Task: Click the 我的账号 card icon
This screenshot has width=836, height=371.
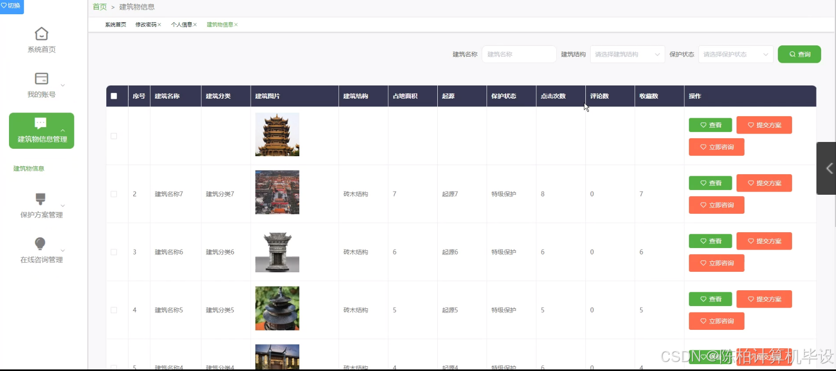Action: pyautogui.click(x=41, y=79)
